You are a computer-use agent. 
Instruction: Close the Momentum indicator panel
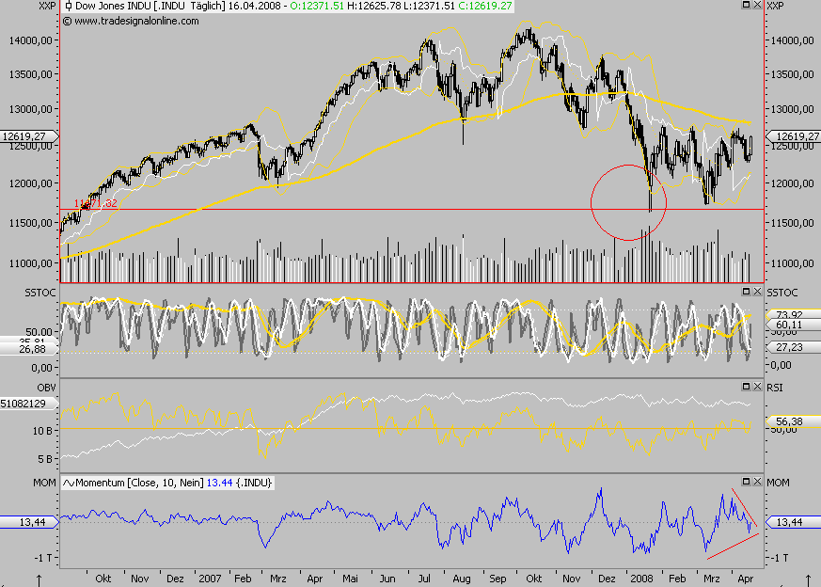coord(757,482)
